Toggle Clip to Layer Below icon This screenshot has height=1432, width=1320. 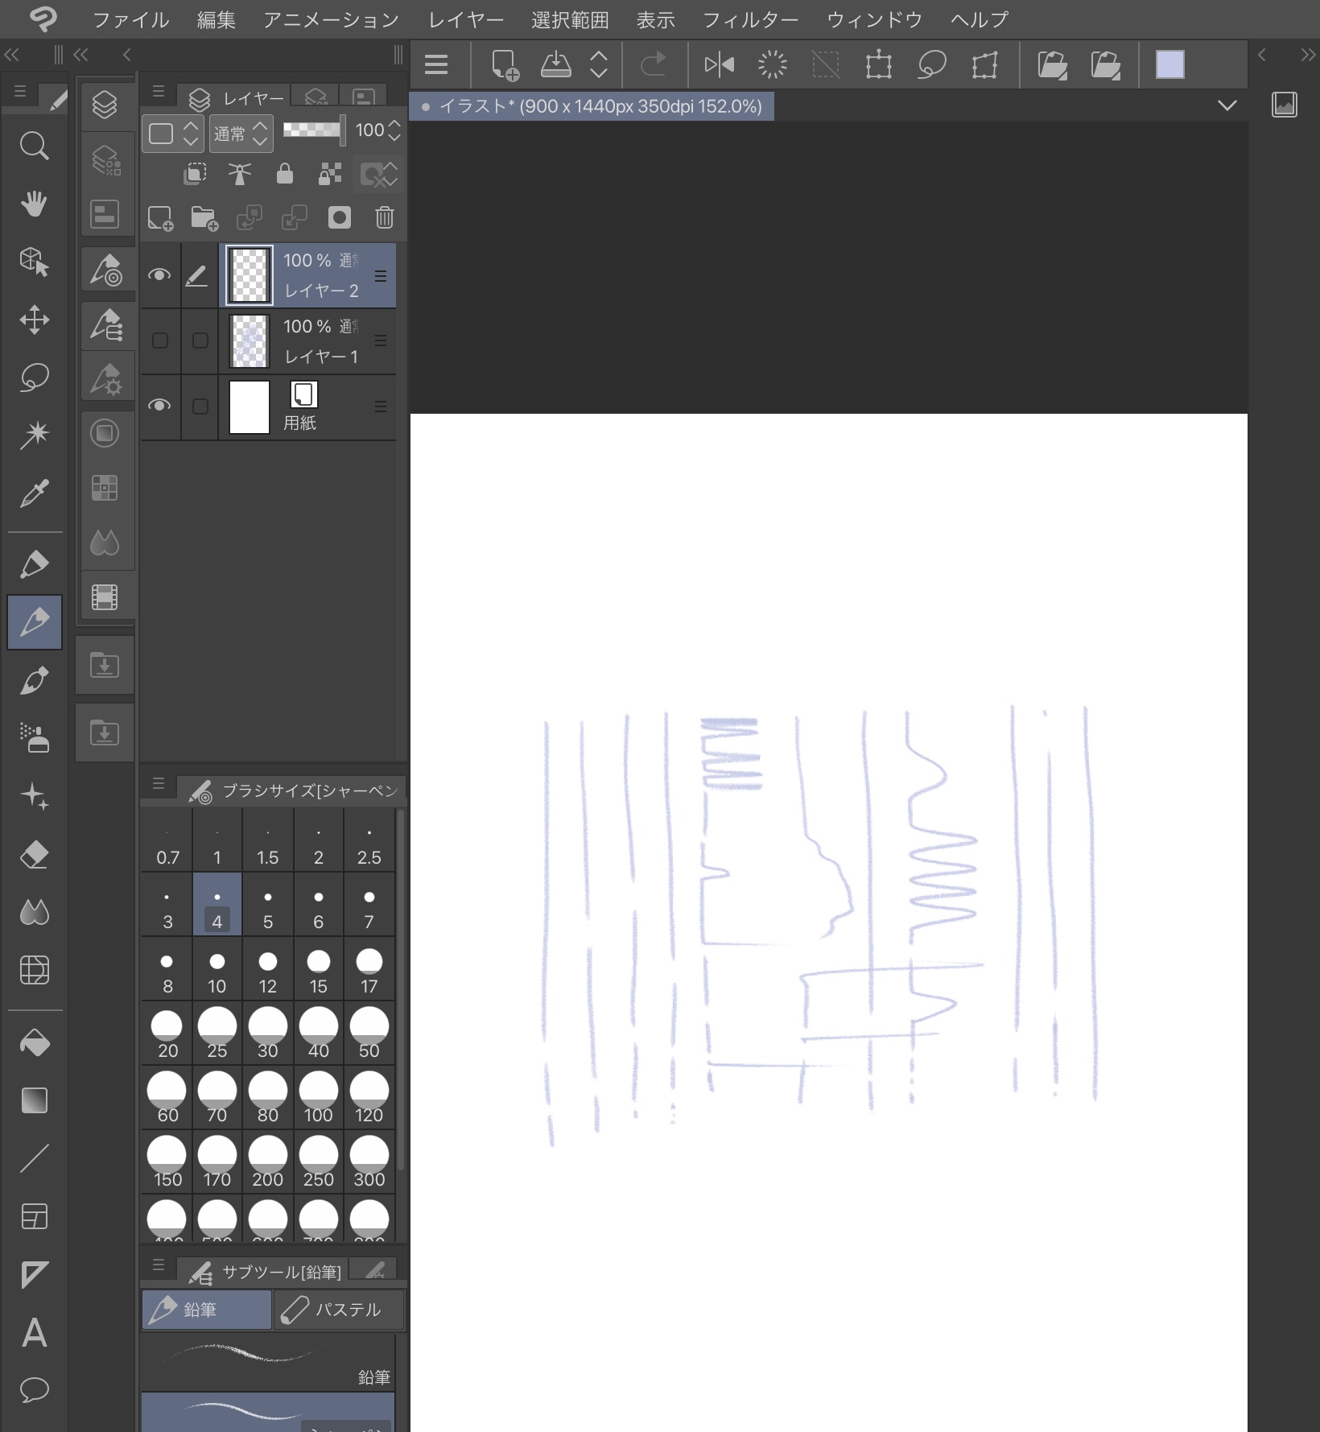(x=195, y=174)
